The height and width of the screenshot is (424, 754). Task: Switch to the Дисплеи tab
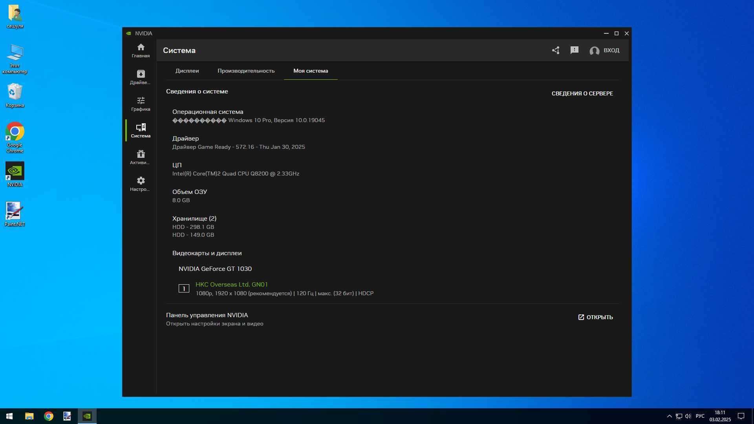pyautogui.click(x=187, y=71)
